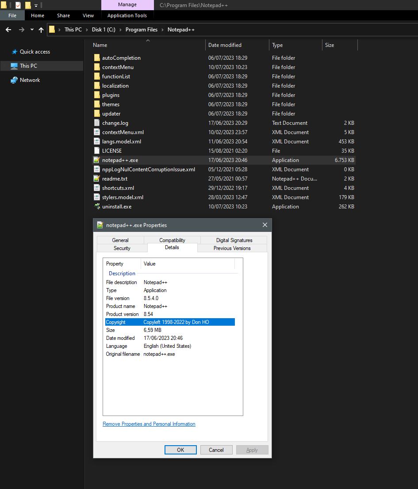Viewport: 418px width, 489px height.
Task: Open the notepad++.exe application icon
Action: click(x=96, y=160)
